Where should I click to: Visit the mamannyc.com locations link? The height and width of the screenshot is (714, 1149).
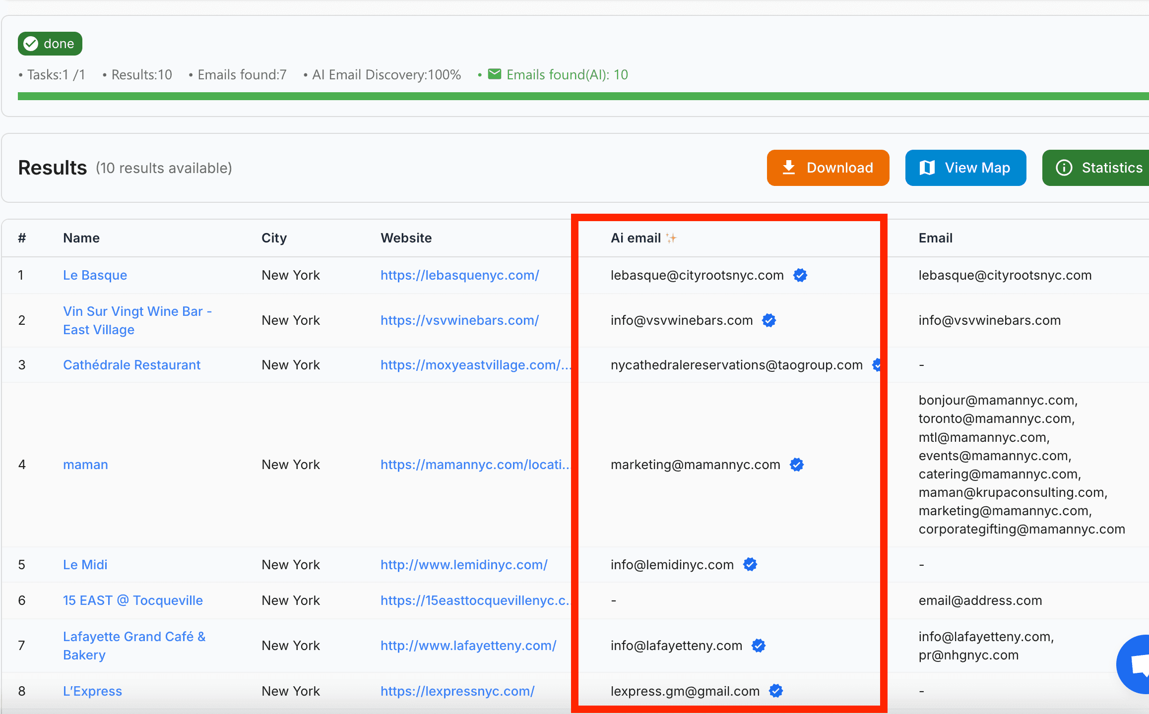[x=475, y=465]
